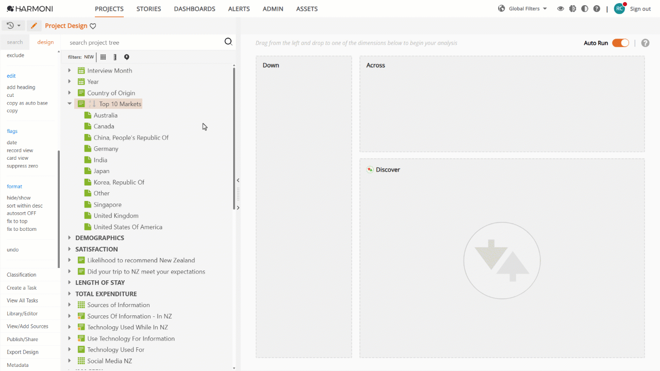Click the Harmoni logo
The width and height of the screenshot is (660, 371).
click(30, 9)
